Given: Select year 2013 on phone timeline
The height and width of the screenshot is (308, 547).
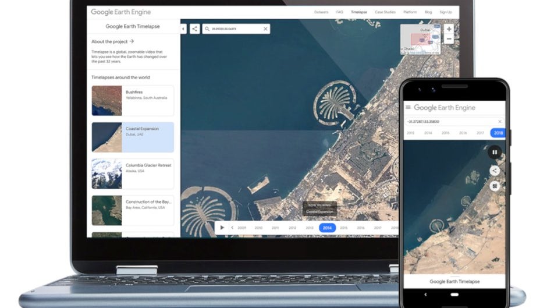Looking at the screenshot, I should tap(411, 133).
